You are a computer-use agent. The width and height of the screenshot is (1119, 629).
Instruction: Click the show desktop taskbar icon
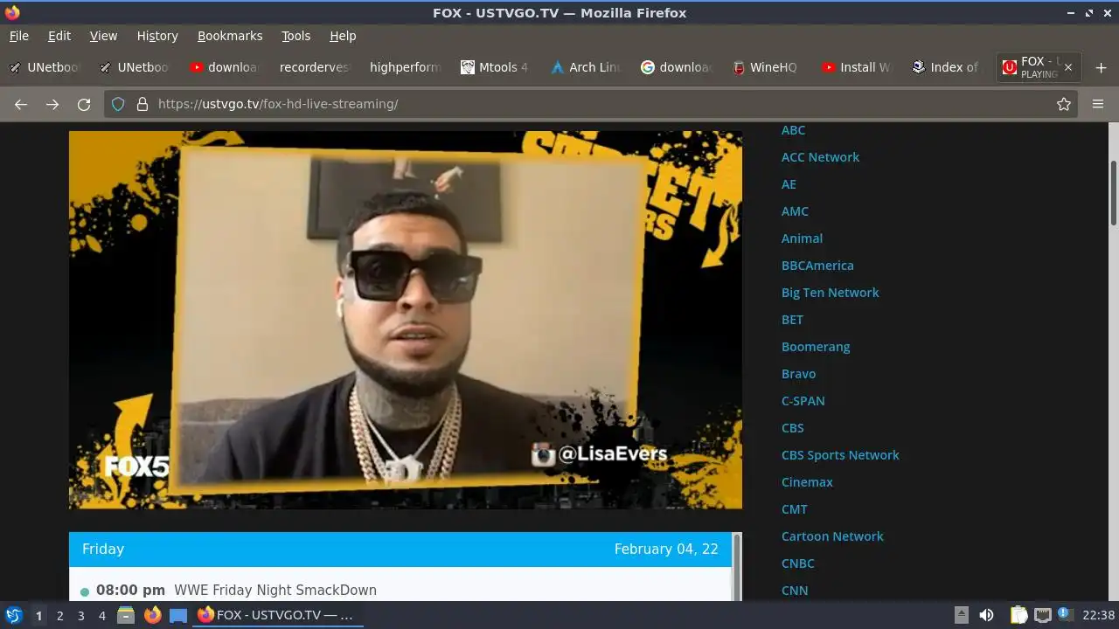[x=178, y=615]
